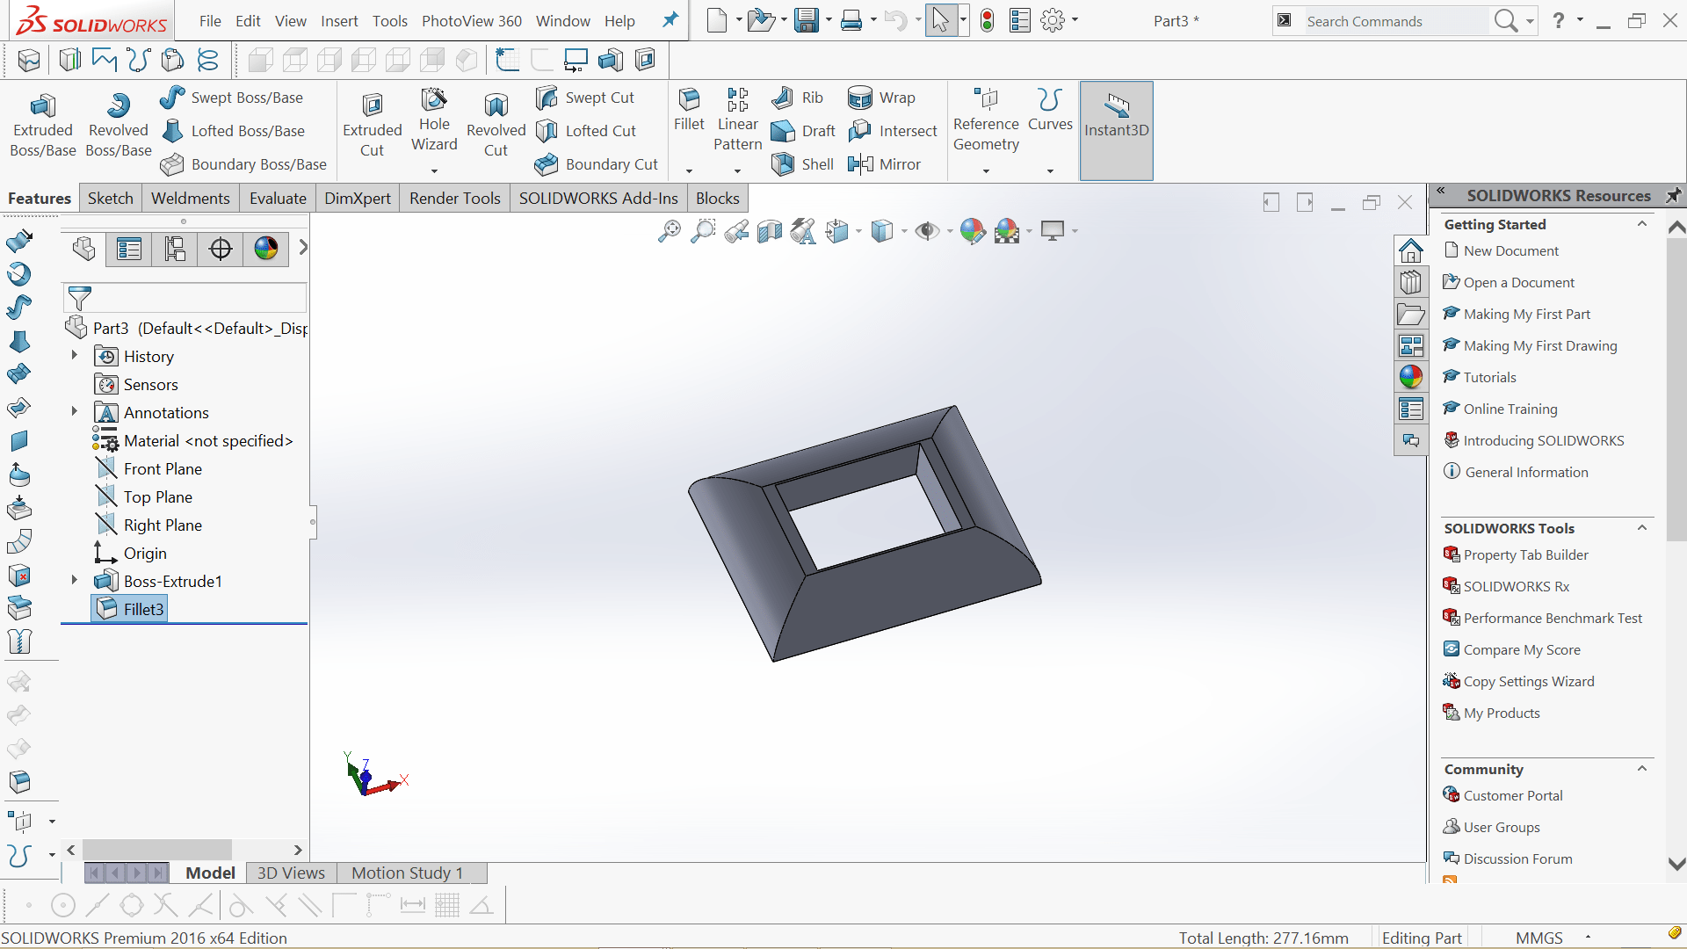The height and width of the screenshot is (949, 1687).
Task: Open the Customer Portal link
Action: click(x=1512, y=795)
